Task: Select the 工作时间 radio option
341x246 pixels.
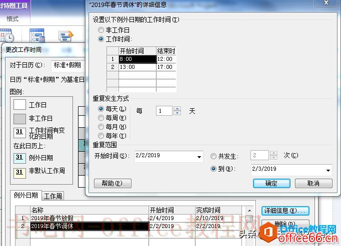Action: point(101,39)
